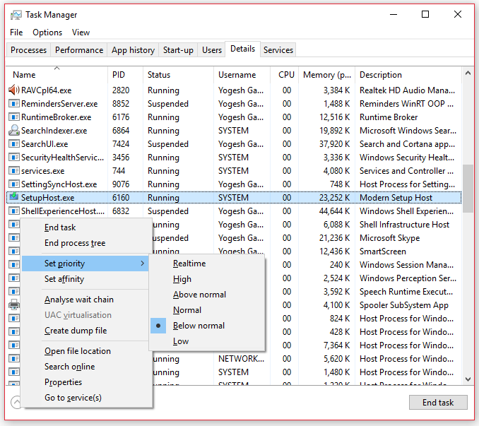Click the NETWORK... username cell

point(241,358)
